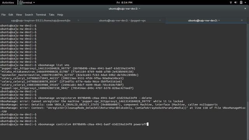Close the ~/puppet-vpc tab

[x=160, y=20]
